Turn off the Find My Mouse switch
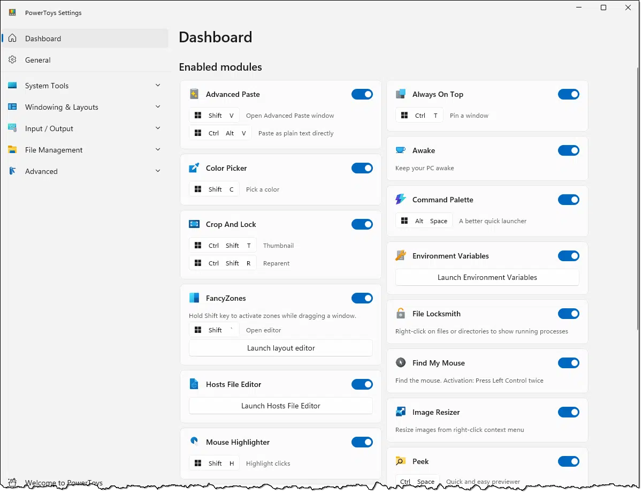The height and width of the screenshot is (494, 642). [569, 363]
